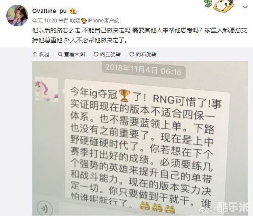
Task: Rotate the image left with 向左旋转
Action: [107, 54]
